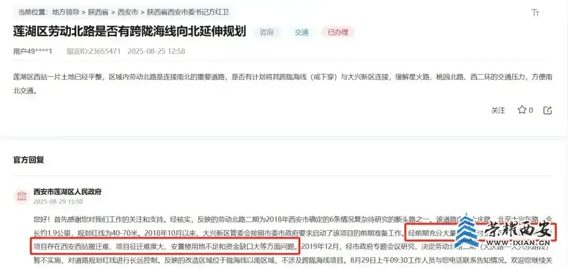The image size is (568, 268).
Task: Click the 已办理 status tag
Action: pyautogui.click(x=338, y=32)
